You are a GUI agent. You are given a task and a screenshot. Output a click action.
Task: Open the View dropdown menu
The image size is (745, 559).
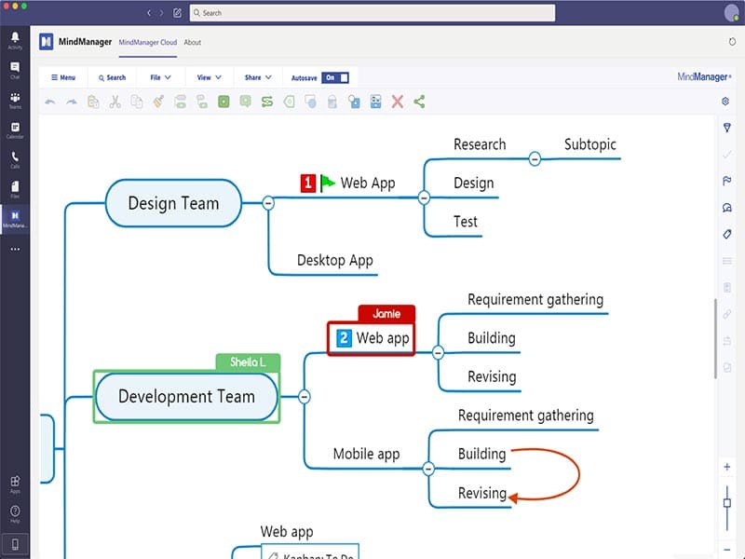[x=207, y=77]
